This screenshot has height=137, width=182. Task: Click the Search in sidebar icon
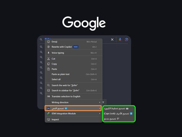point(48,90)
